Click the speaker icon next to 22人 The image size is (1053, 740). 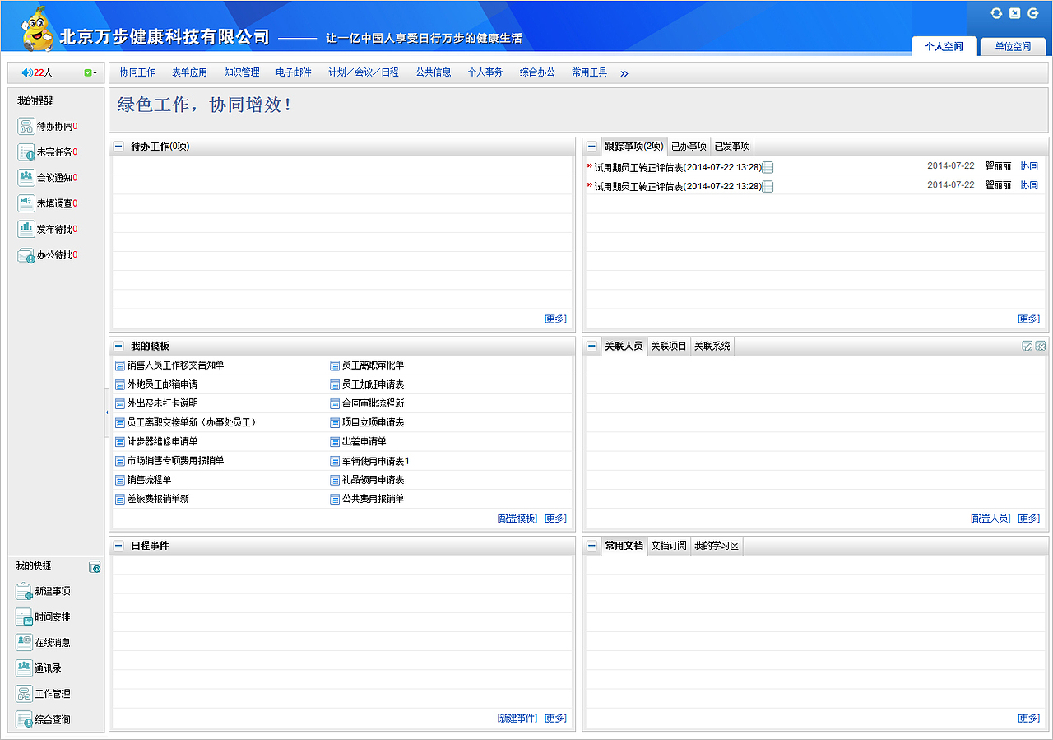pyautogui.click(x=27, y=73)
